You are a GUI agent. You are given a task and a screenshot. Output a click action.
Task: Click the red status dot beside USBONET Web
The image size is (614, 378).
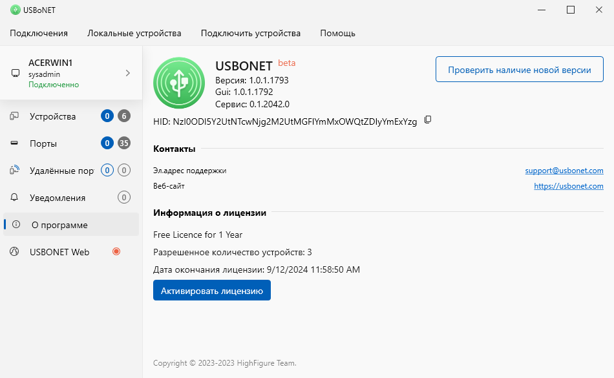(x=116, y=251)
